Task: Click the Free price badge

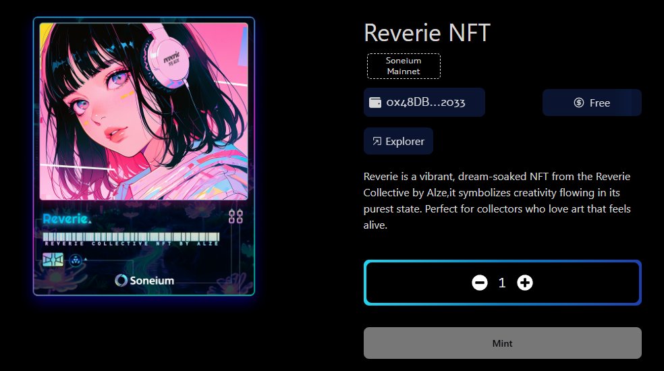Action: click(592, 103)
